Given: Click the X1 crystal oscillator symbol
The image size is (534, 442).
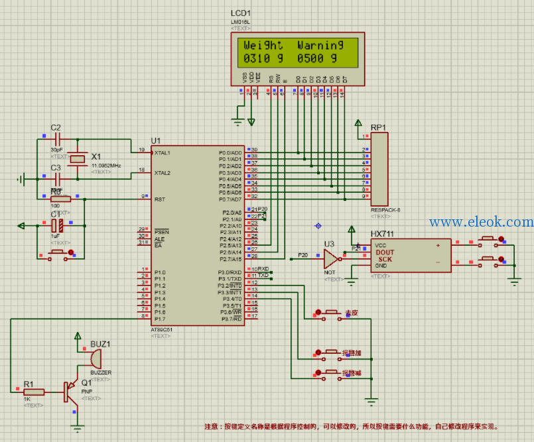Looking at the screenshot, I should pyautogui.click(x=78, y=159).
